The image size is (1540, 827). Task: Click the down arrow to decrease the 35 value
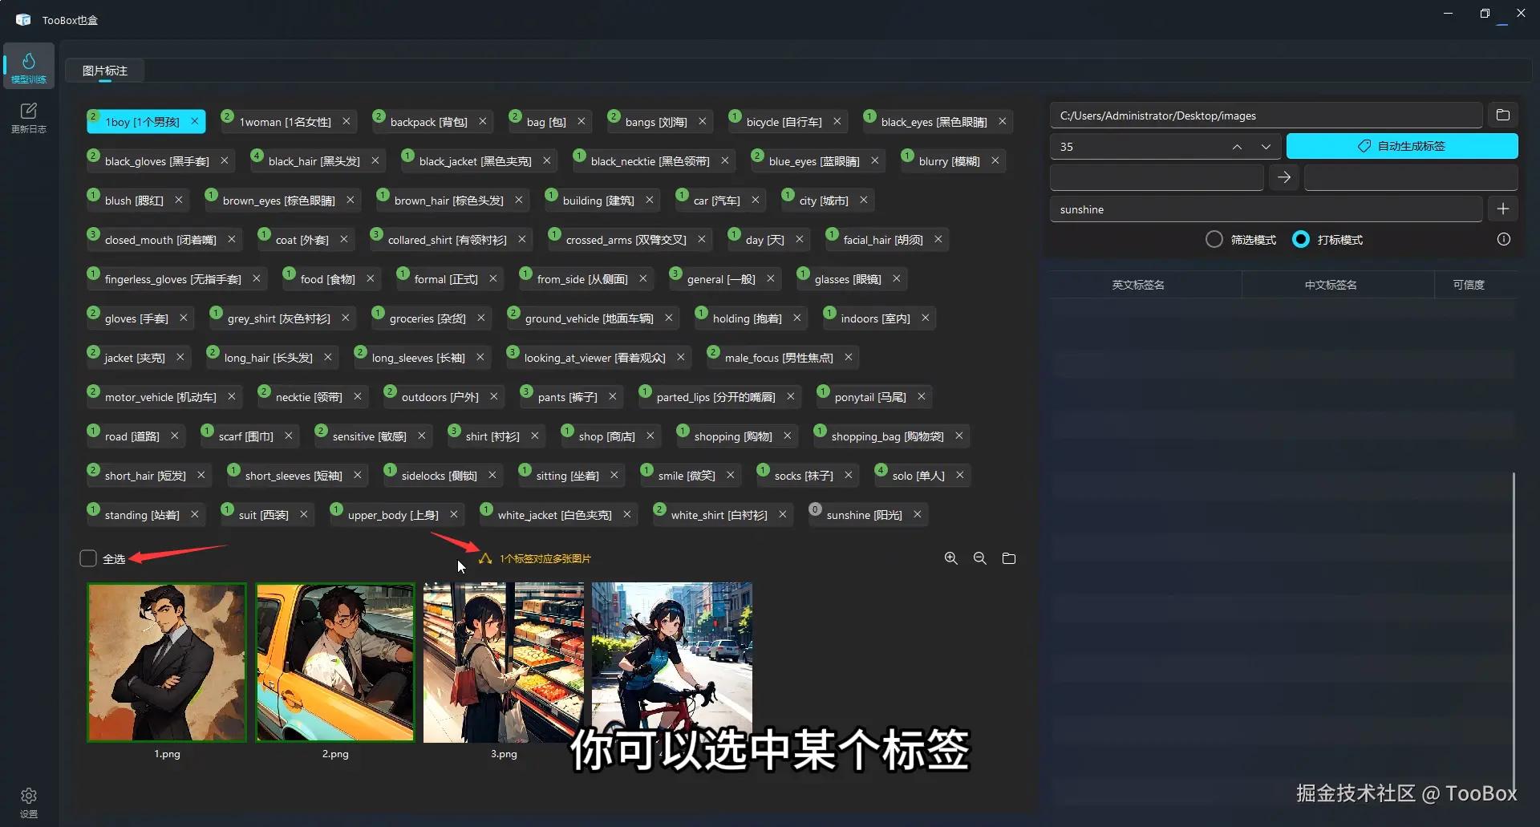1266,146
